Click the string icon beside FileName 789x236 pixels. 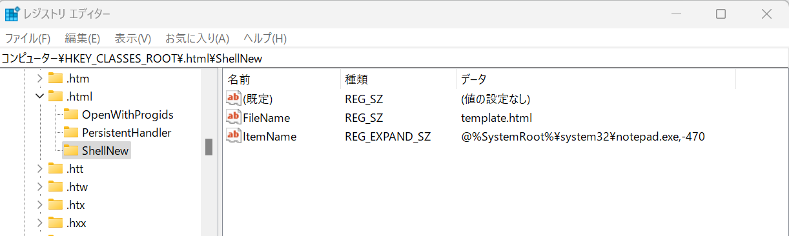click(x=233, y=117)
